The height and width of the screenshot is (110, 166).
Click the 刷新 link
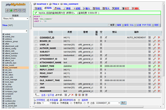click(156, 25)
